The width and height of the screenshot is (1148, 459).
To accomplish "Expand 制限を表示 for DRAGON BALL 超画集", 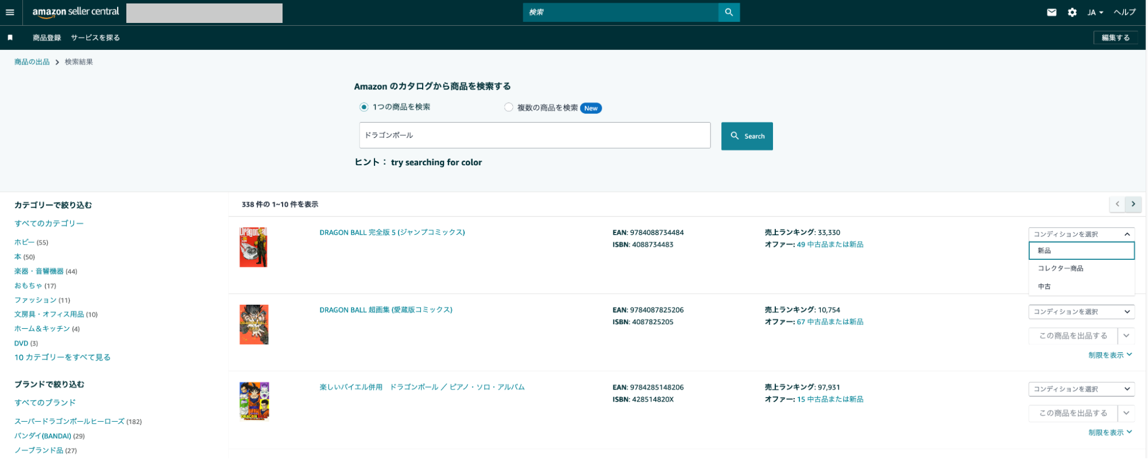I will [1110, 355].
